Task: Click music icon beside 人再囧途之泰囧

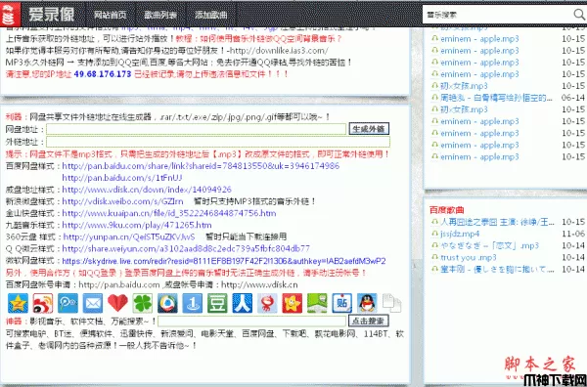Action: (x=434, y=222)
